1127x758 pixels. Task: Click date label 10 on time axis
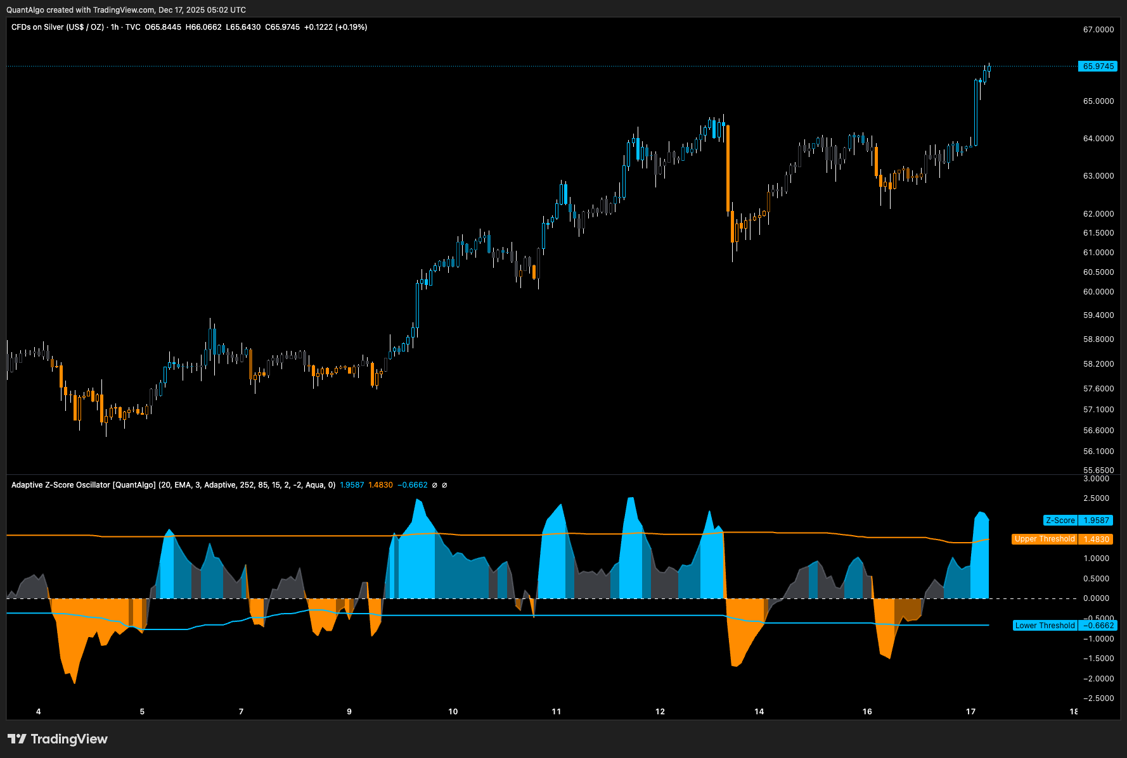click(453, 712)
